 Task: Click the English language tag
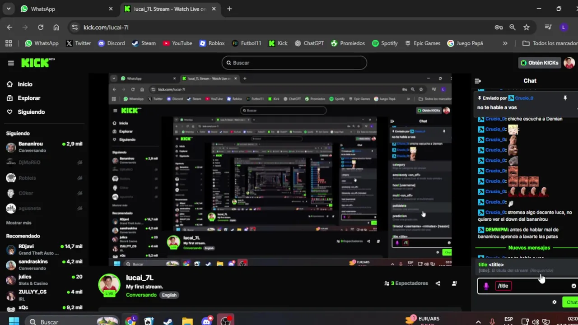click(x=169, y=295)
